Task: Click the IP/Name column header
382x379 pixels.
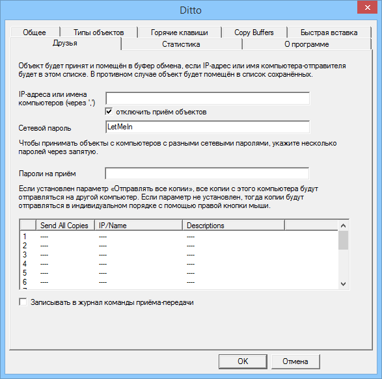Action: click(x=139, y=226)
